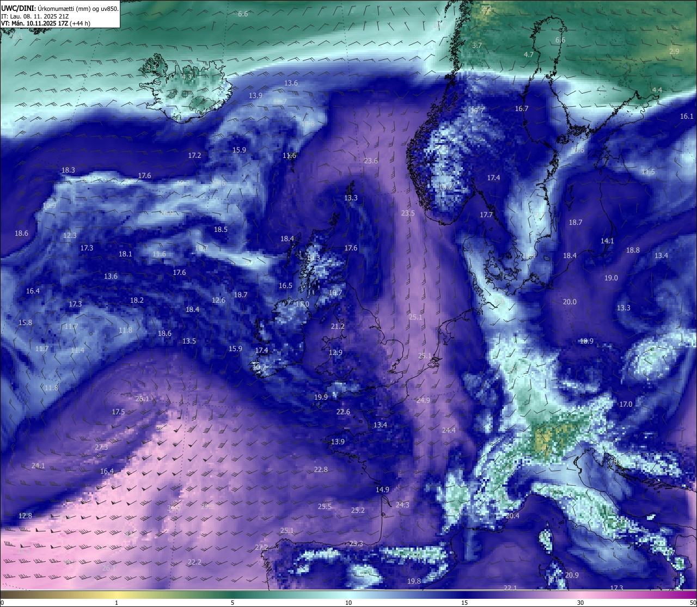The width and height of the screenshot is (697, 607).
Task: Click the 5 label on the color scale
Action: coord(233,603)
